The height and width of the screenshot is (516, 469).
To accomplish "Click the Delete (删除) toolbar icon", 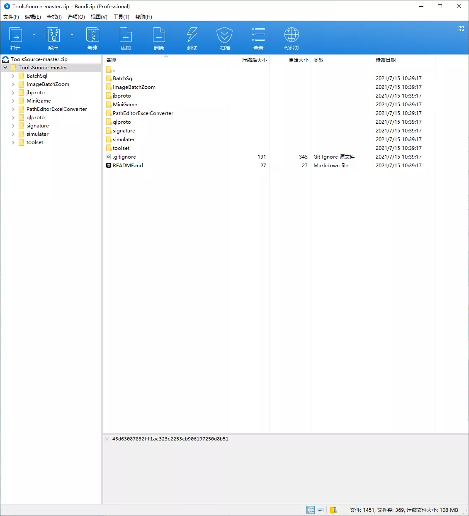I will tap(159, 38).
